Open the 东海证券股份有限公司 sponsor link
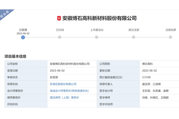This screenshot has height=119, width=179. coord(63,84)
